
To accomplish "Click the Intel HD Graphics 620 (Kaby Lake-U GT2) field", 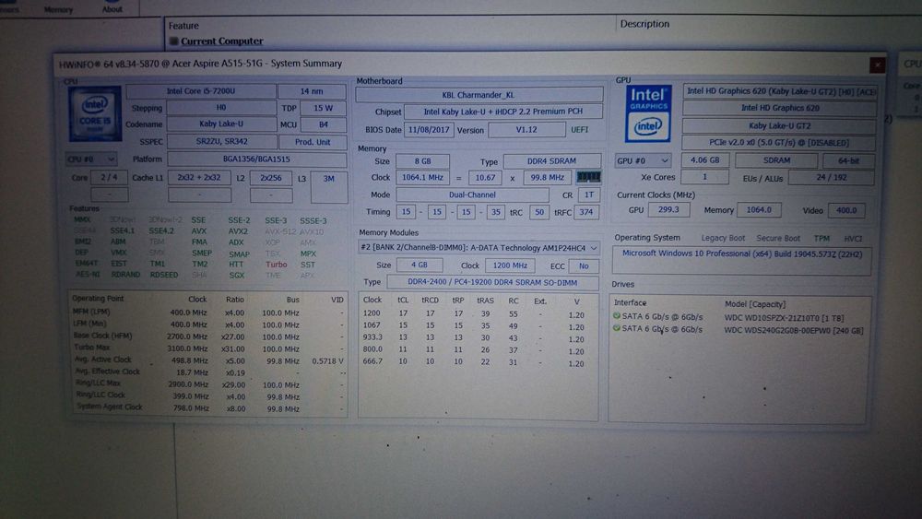I will pyautogui.click(x=780, y=91).
